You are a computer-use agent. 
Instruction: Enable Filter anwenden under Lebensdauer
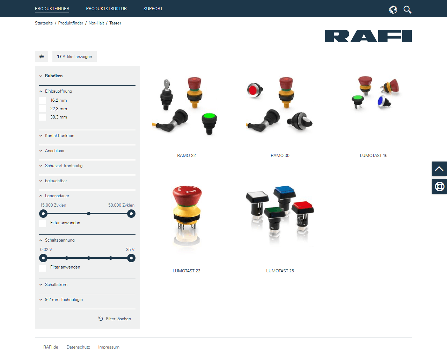pyautogui.click(x=43, y=224)
